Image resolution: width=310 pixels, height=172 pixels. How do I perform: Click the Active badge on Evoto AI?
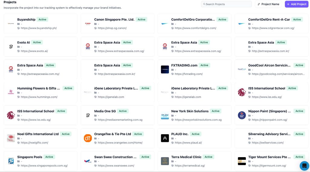(37, 42)
